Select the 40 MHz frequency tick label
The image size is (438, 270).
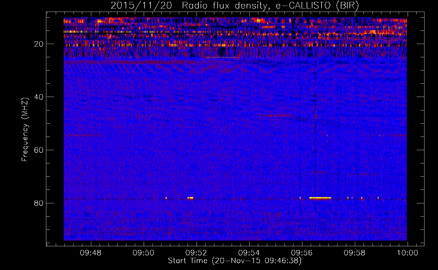(x=39, y=97)
